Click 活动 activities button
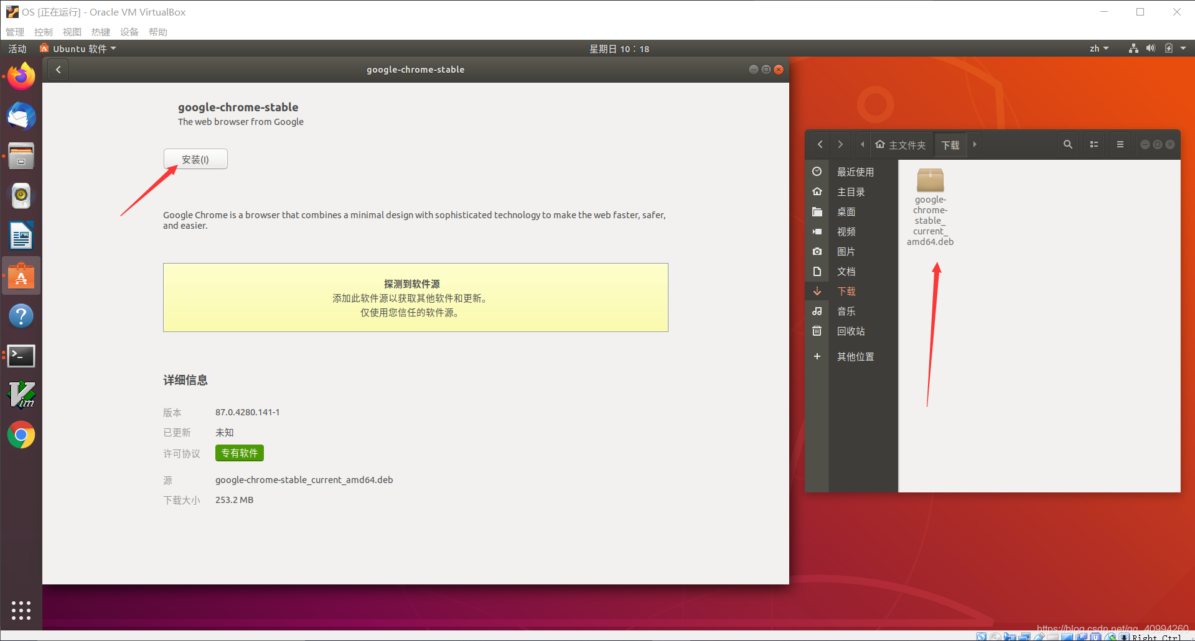Screen dimensions: 1195x641 17,48
